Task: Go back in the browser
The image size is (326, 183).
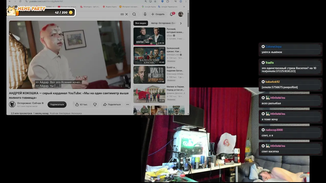Action: 10,1
